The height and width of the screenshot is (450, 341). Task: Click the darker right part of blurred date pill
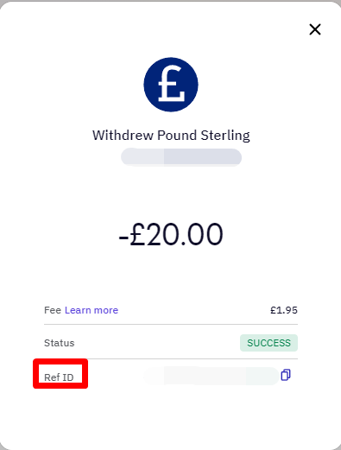[203, 157]
